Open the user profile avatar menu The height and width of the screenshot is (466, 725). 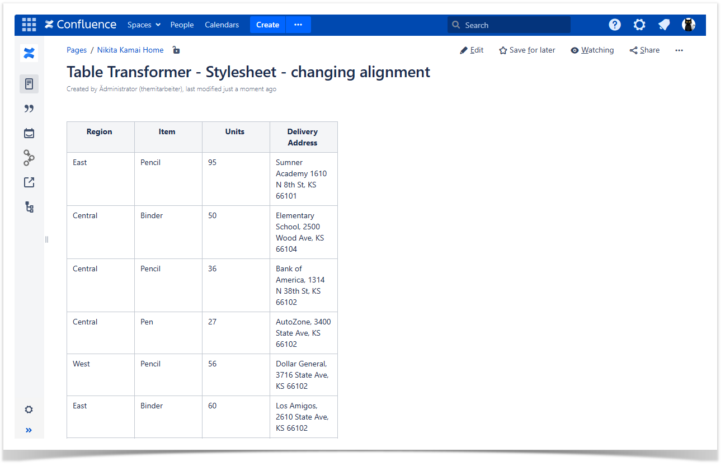coord(689,25)
